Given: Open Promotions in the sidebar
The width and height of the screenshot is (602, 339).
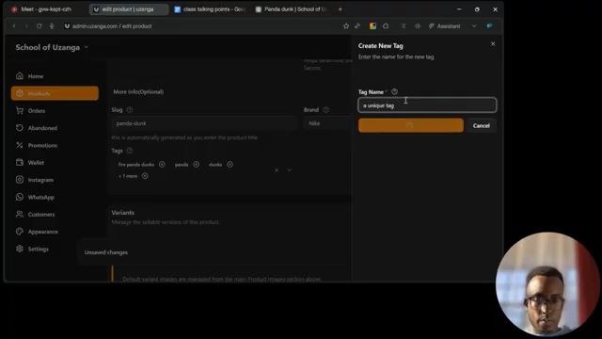Looking at the screenshot, I should (x=42, y=145).
